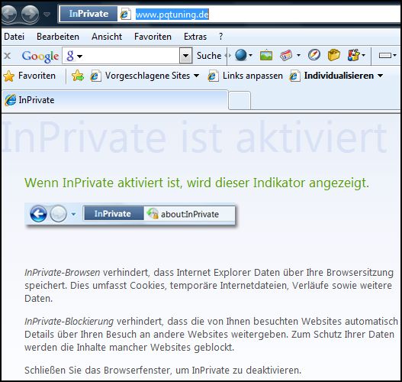Expand the Vorgeschlagene Sites dropdown arrow
Screen dimensions: 402x382
(x=196, y=76)
